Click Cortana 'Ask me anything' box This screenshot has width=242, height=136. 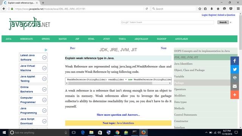coord(39,133)
